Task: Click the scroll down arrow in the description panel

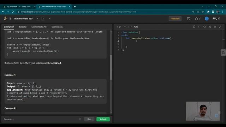Action: [x=111, y=113]
